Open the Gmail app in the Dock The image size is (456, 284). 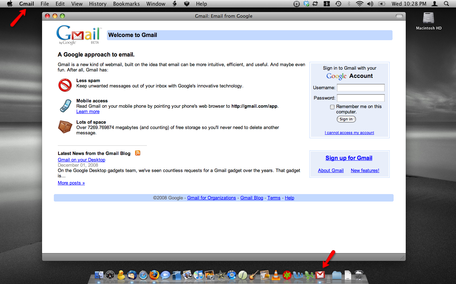coord(320,275)
